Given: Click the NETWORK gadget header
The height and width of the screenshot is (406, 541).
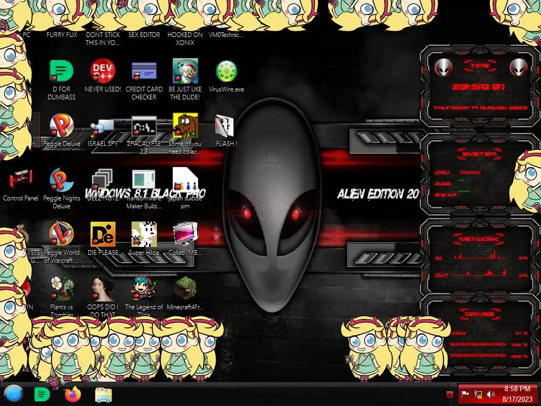Looking at the screenshot, I should [x=479, y=239].
